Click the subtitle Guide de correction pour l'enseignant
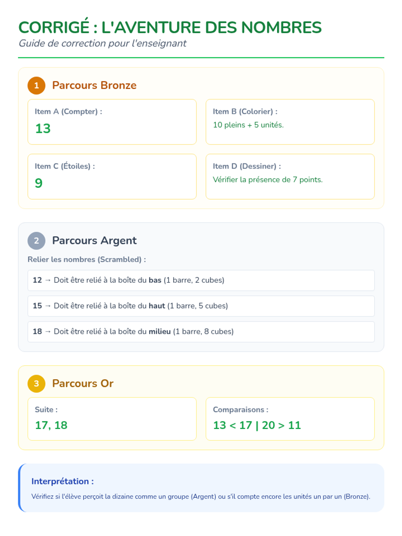 click(103, 44)
